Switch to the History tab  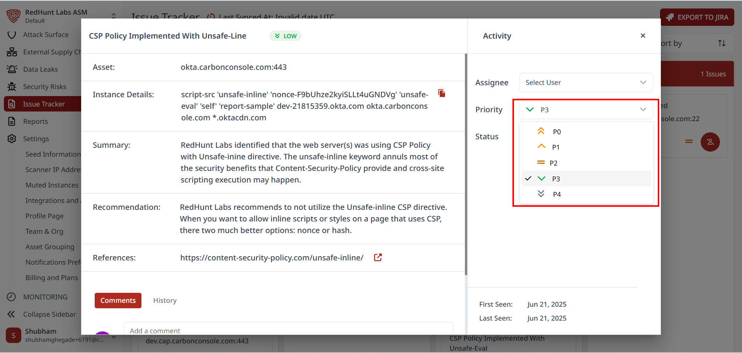[165, 301]
